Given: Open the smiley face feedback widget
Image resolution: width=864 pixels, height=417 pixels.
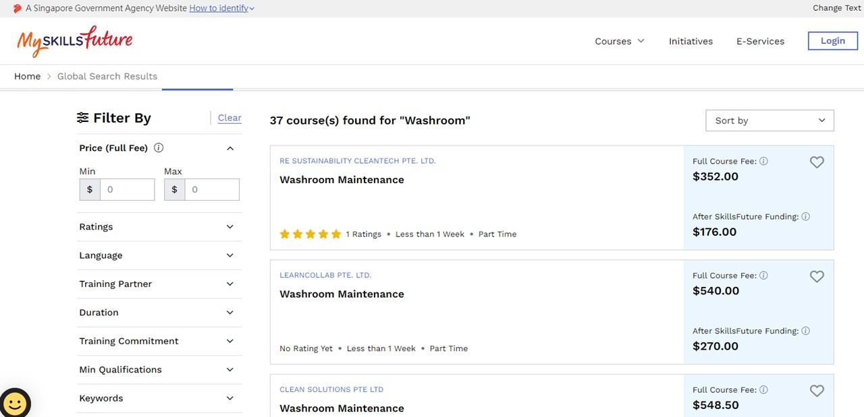Looking at the screenshot, I should point(15,403).
